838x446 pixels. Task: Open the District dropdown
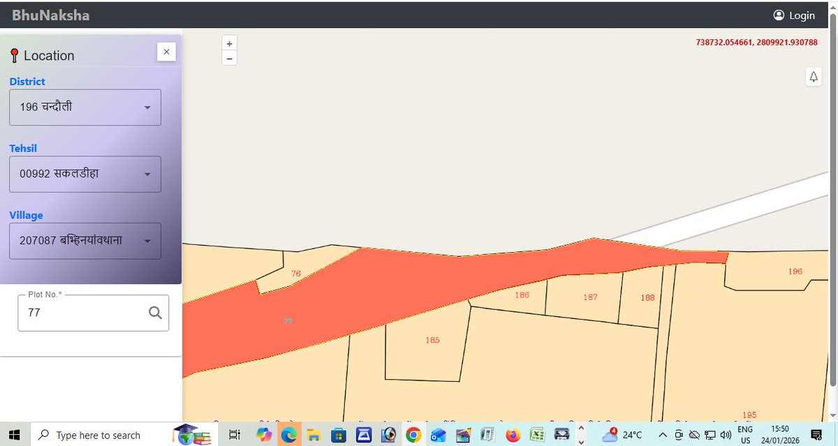[85, 107]
